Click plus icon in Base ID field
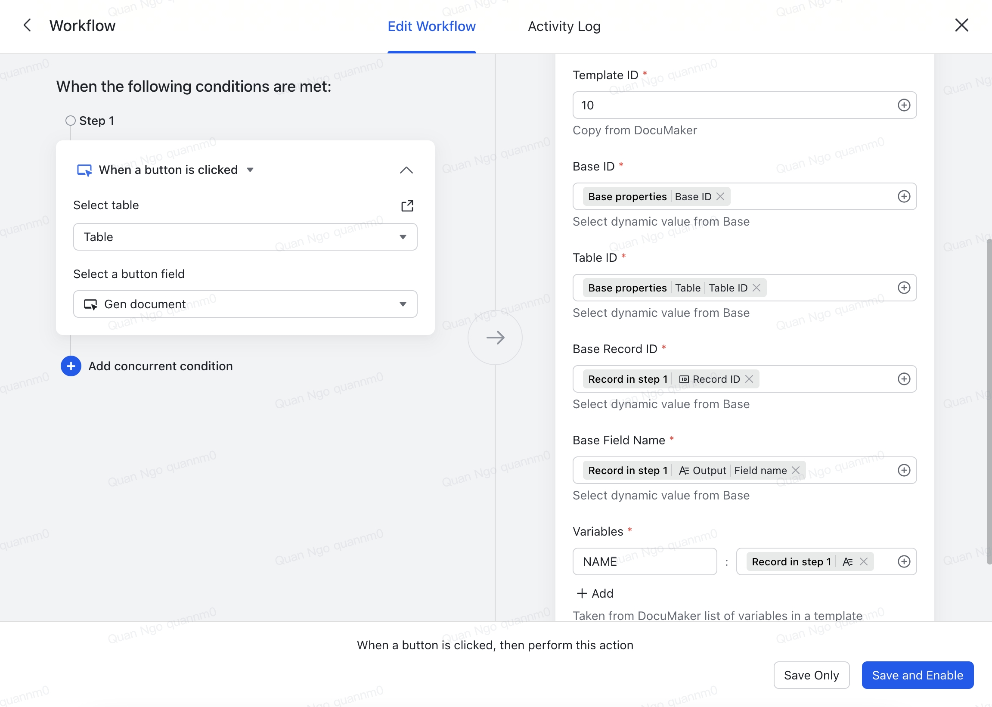Image resolution: width=992 pixels, height=707 pixels. coord(904,196)
